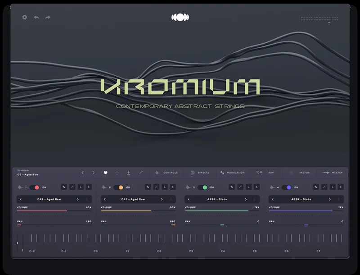Image resolution: width=360 pixels, height=275 pixels.
Task: Switch to the Effects tab
Action: 200,173
